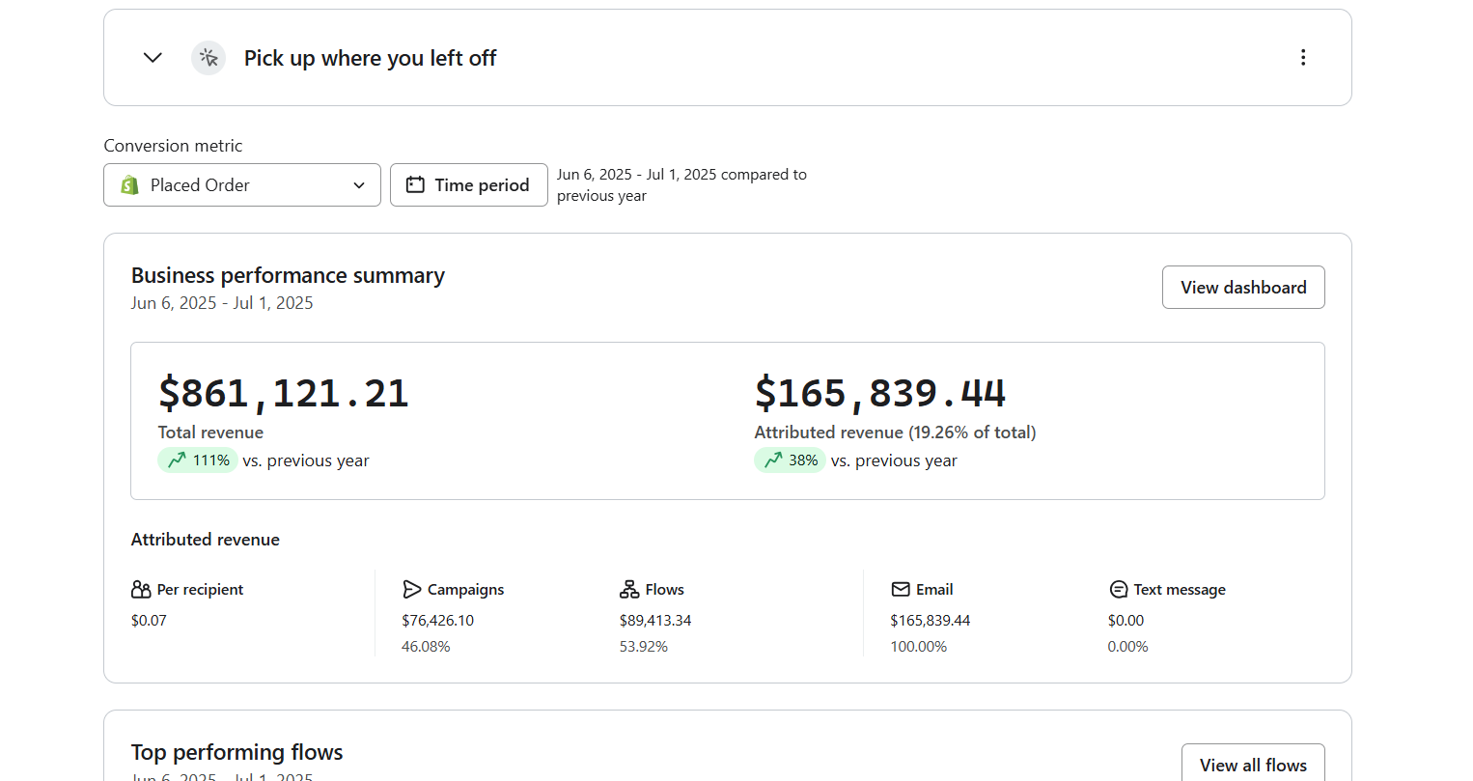The width and height of the screenshot is (1473, 781).
Task: Click the Campaigns paper plane icon
Action: pyautogui.click(x=412, y=590)
